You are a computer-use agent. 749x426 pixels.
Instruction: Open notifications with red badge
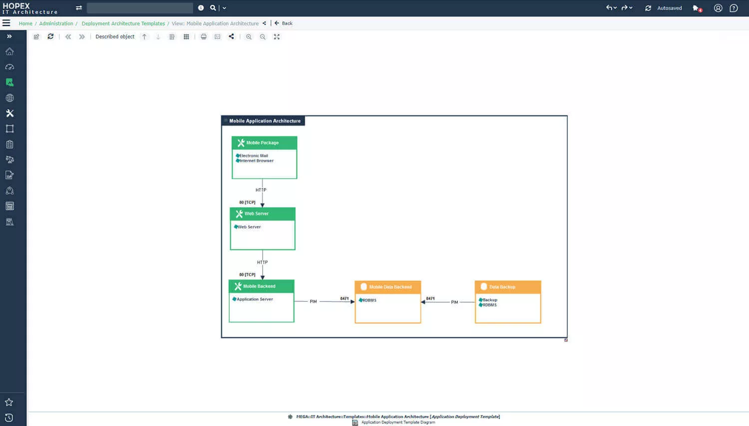click(x=697, y=8)
